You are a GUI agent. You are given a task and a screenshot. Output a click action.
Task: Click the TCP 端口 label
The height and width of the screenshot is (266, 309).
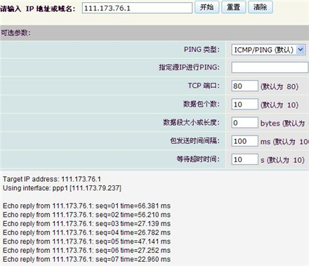[204, 86]
